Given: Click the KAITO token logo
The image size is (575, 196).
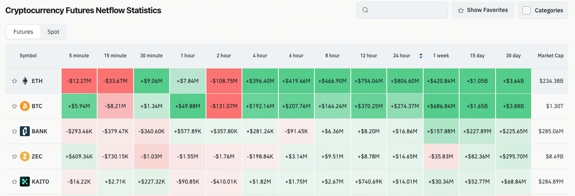Looking at the screenshot, I should pos(25,182).
